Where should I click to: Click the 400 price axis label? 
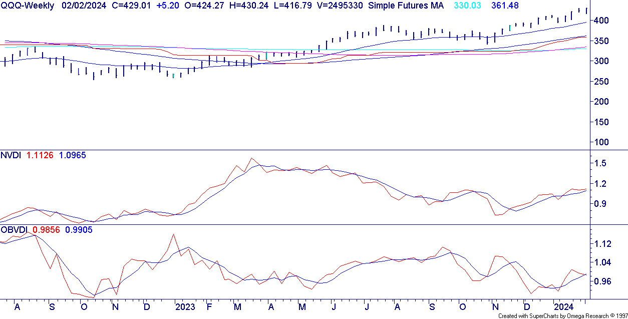(x=602, y=21)
